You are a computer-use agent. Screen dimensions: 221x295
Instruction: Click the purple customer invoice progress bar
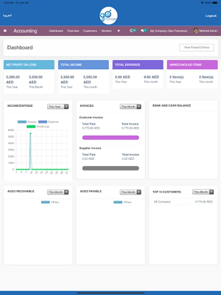coord(111,138)
